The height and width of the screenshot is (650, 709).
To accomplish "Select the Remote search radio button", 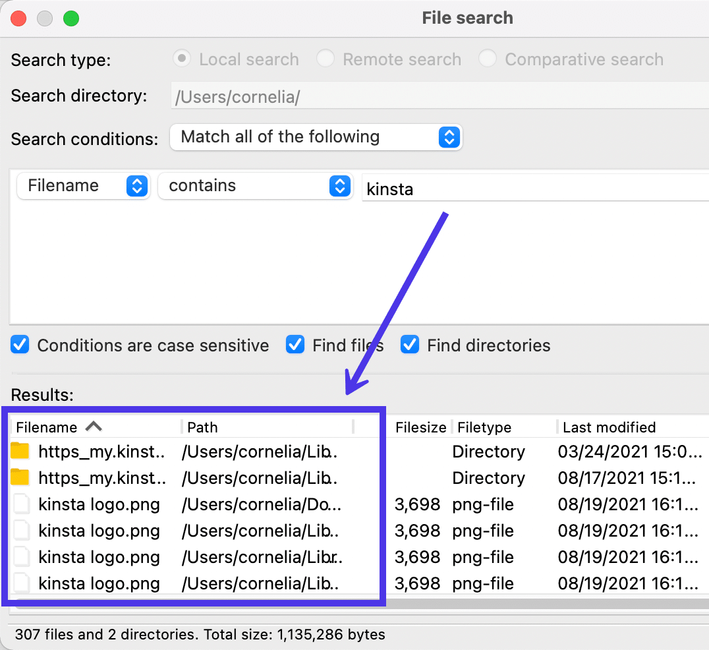I will (x=326, y=59).
